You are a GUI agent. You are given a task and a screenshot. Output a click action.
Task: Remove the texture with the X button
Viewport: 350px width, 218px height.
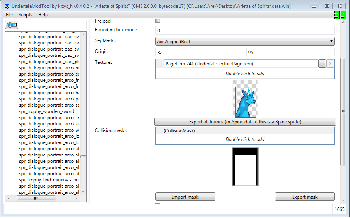[330, 64]
